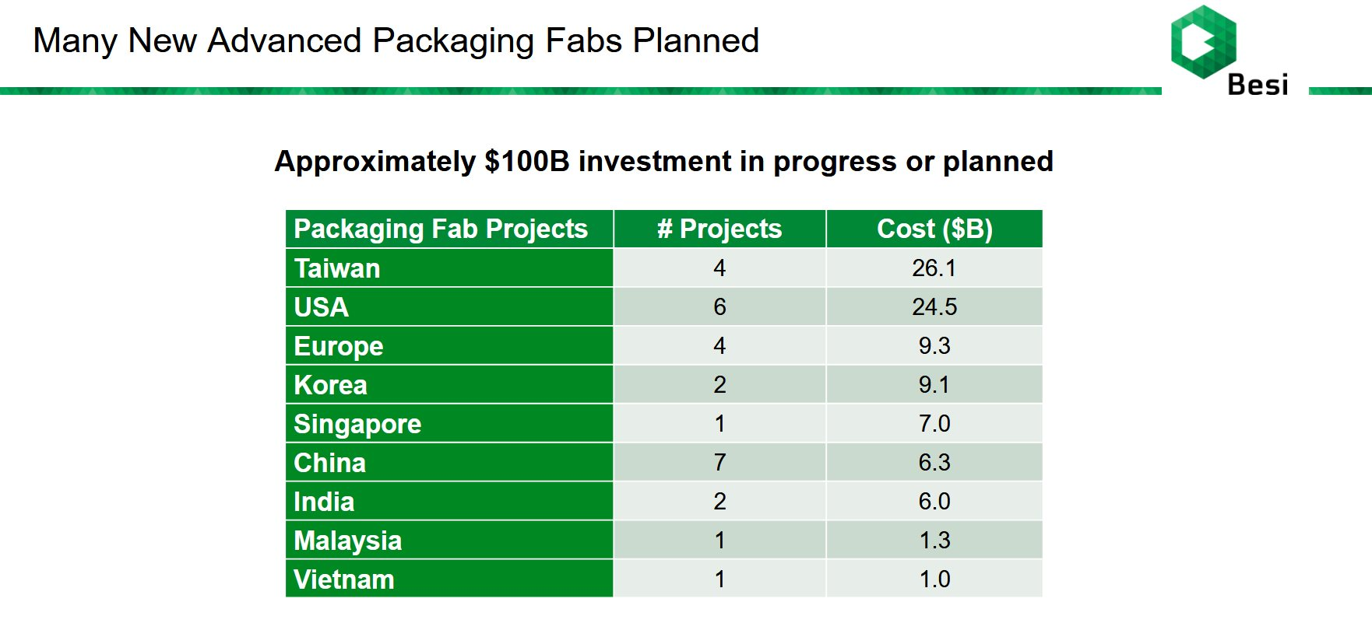Click the Cost ($B) column header
This screenshot has width=1372, height=623.
click(934, 229)
